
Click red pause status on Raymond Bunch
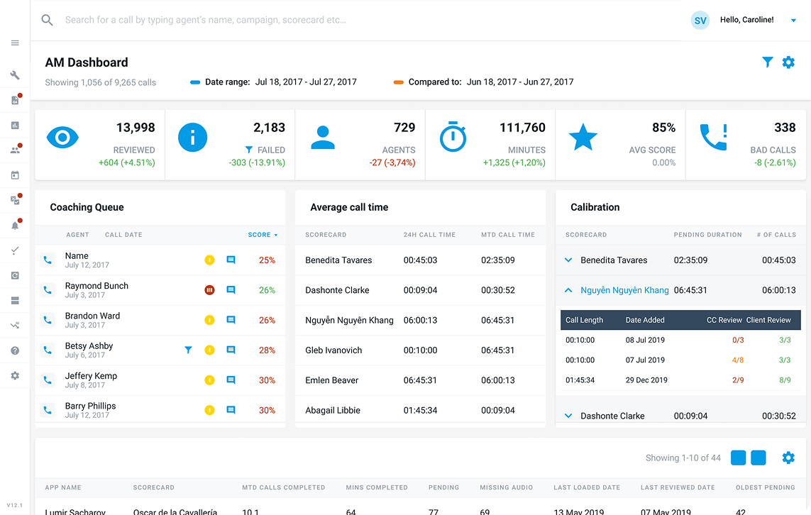tap(209, 290)
